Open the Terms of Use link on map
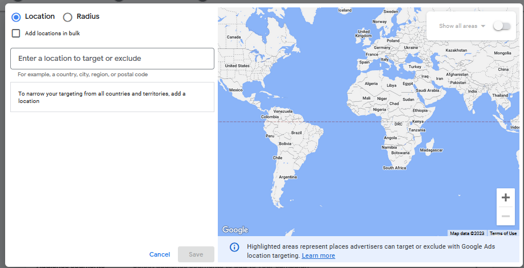Image resolution: width=524 pixels, height=268 pixels. tap(503, 233)
